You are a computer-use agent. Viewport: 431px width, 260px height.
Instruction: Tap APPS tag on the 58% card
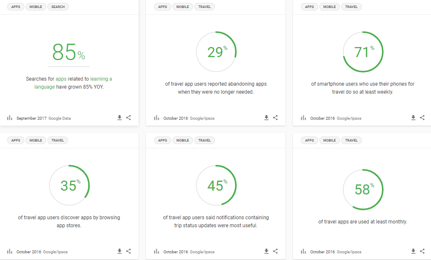tap(309, 140)
